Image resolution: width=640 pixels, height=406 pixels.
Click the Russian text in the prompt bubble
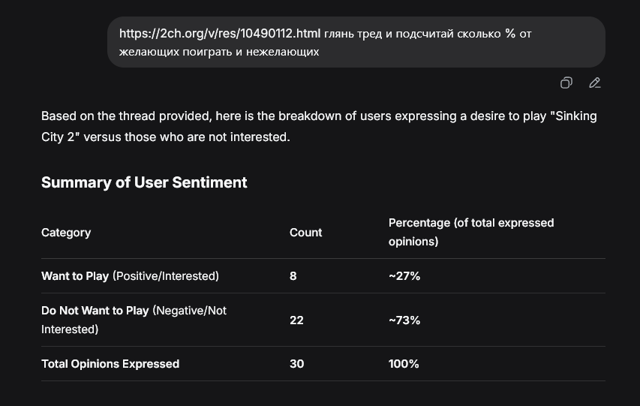326,43
